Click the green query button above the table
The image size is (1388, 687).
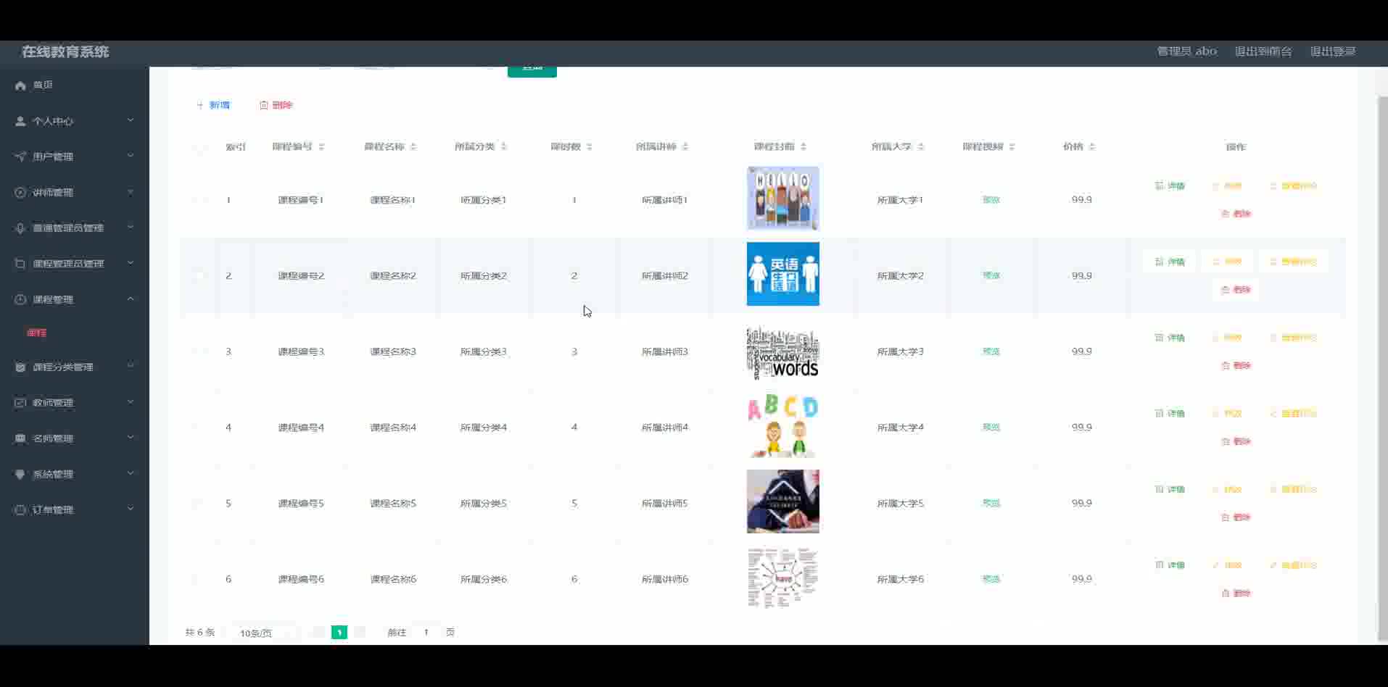(532, 70)
